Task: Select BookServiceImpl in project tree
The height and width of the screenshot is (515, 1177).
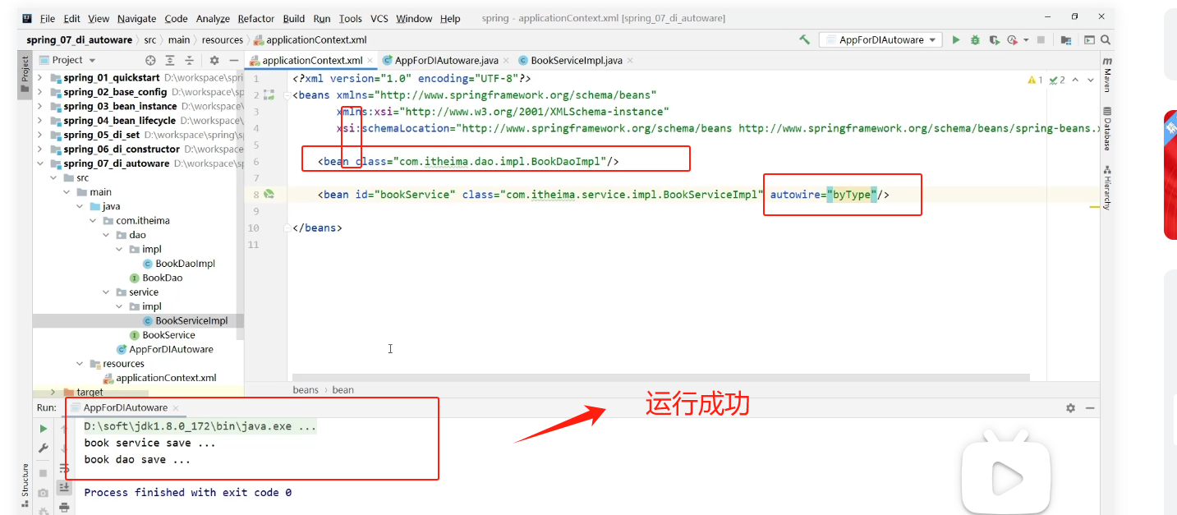Action: point(191,321)
